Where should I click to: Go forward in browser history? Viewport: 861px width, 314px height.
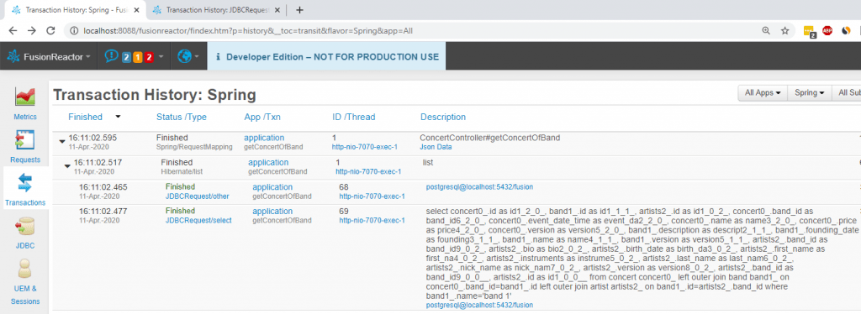point(32,31)
